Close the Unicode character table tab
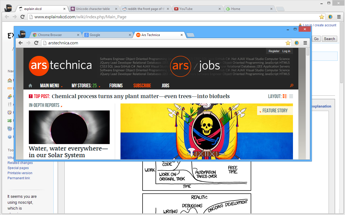 (116, 9)
